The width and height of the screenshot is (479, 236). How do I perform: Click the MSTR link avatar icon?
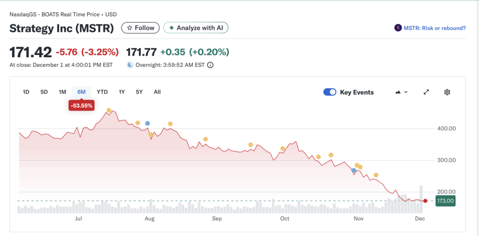pyautogui.click(x=398, y=28)
